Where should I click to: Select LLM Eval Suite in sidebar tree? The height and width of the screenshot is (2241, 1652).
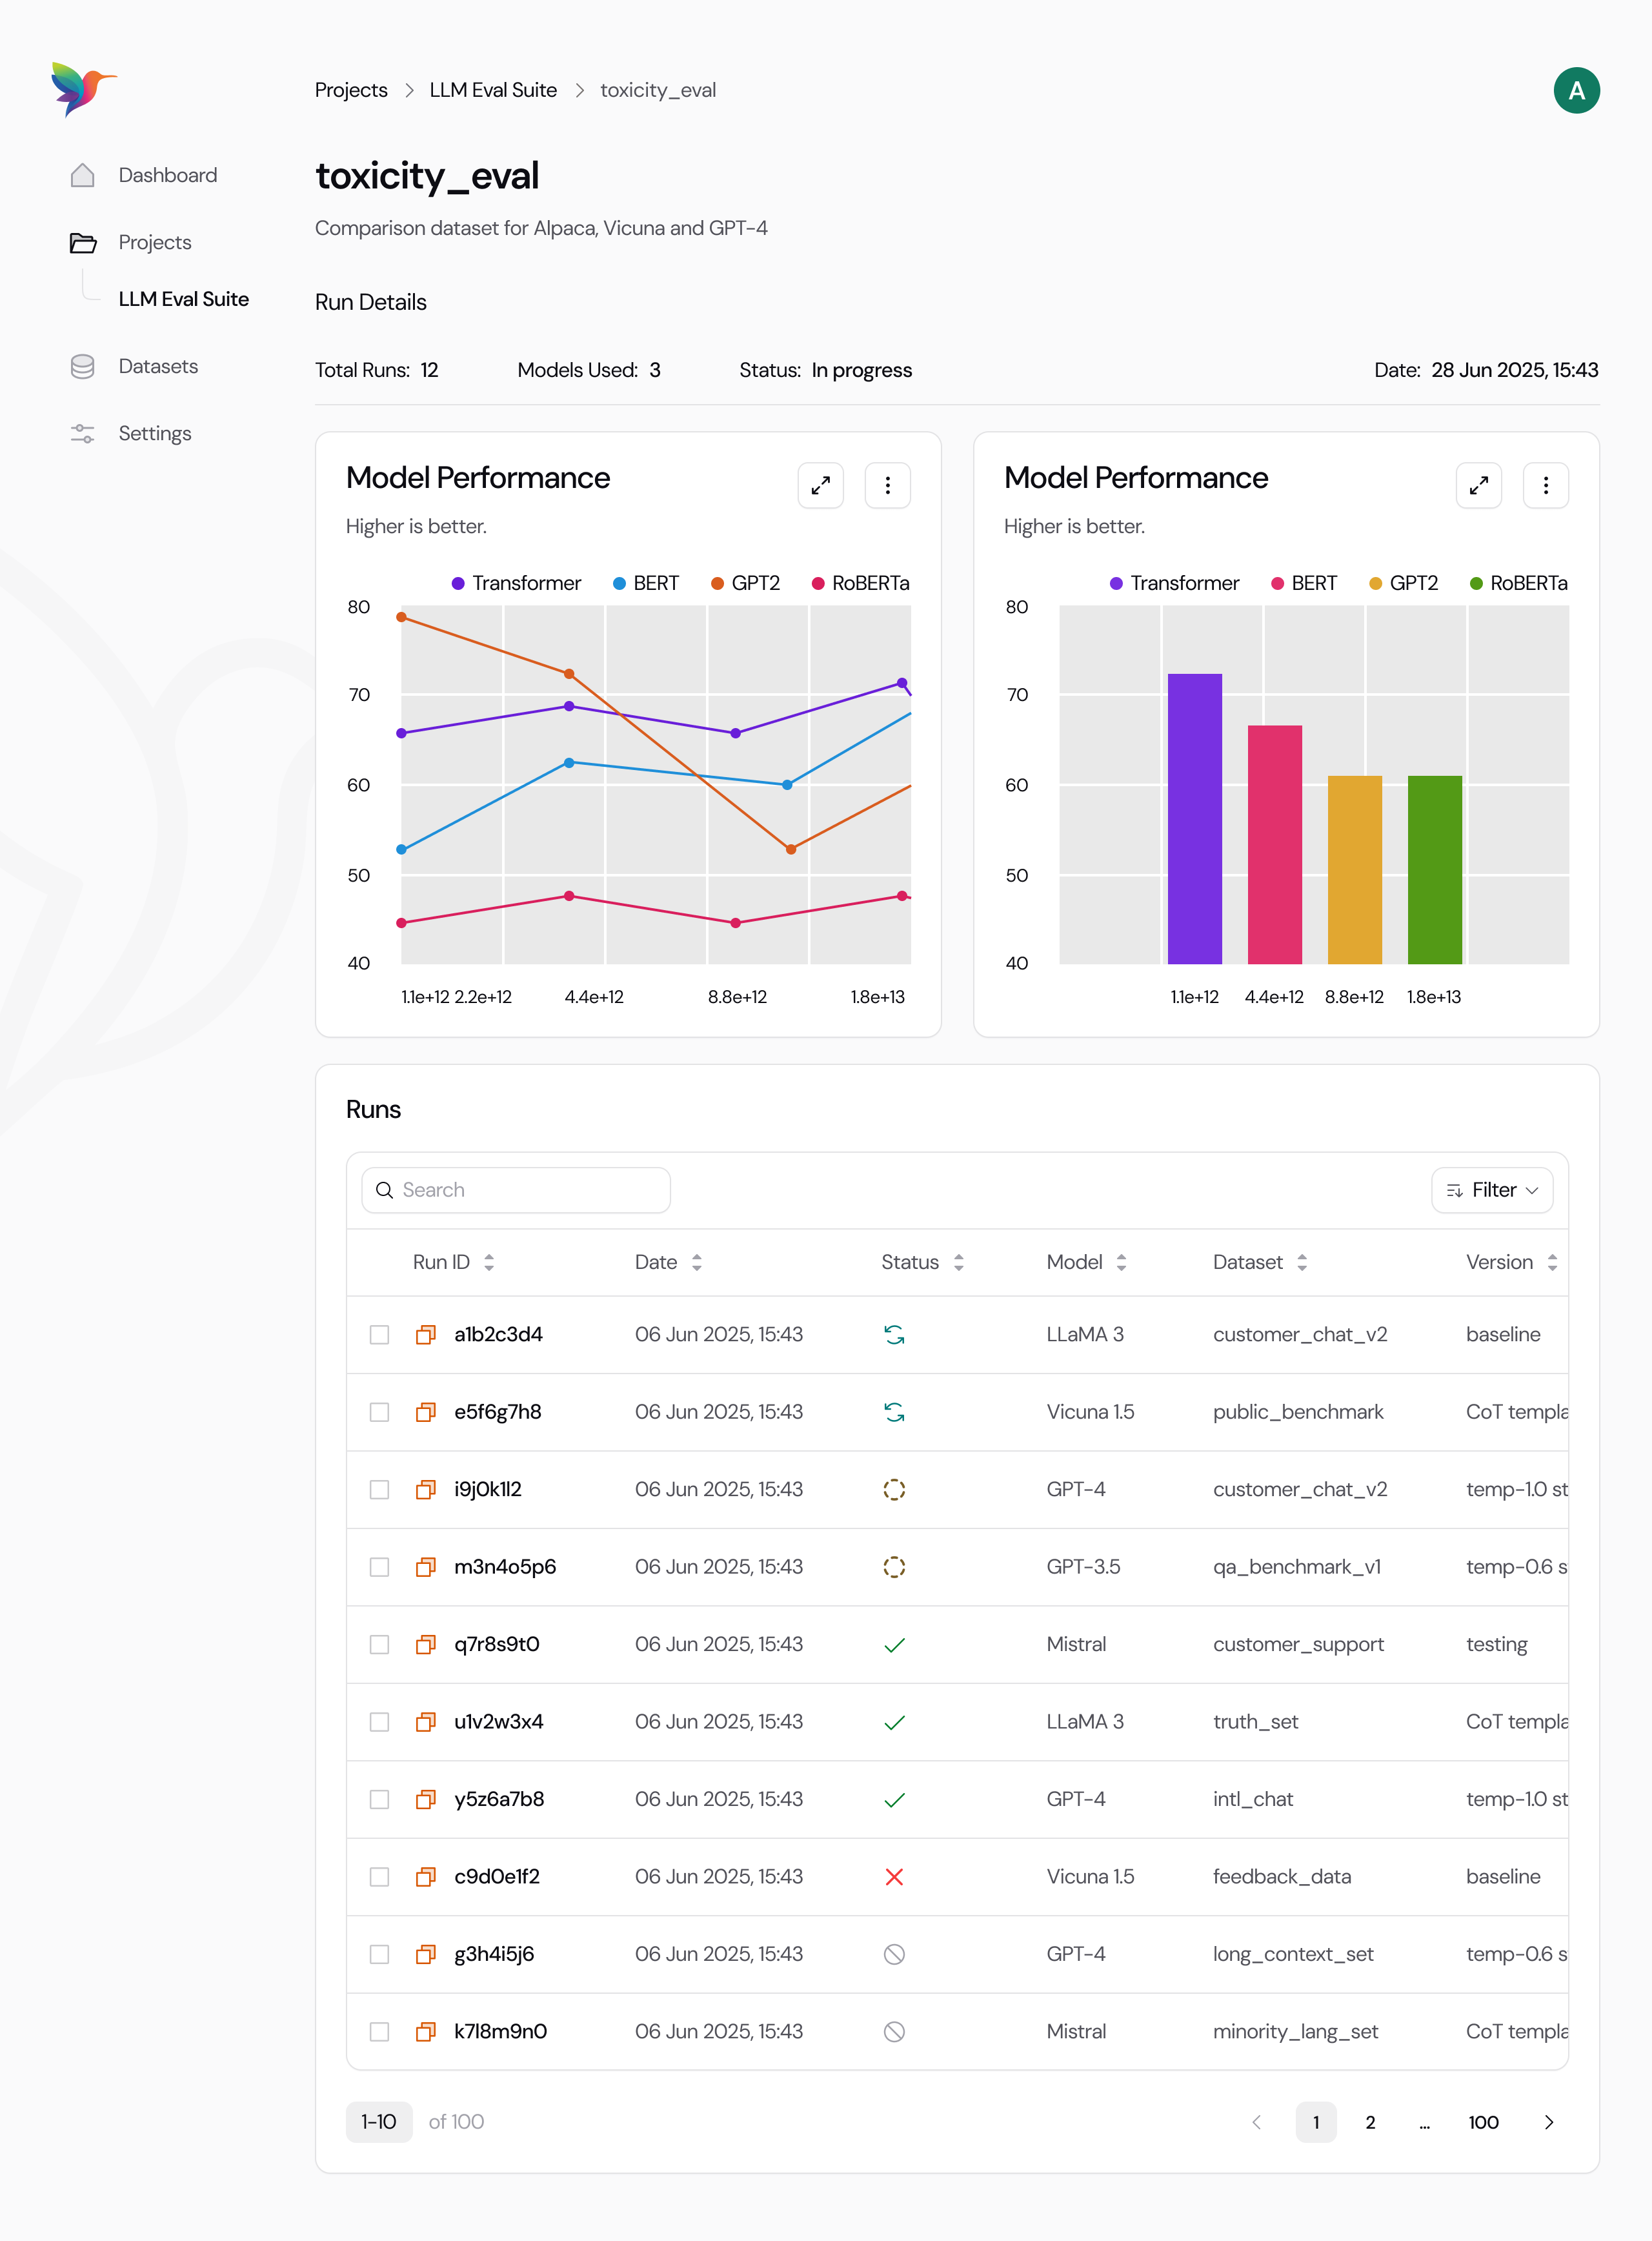point(184,298)
